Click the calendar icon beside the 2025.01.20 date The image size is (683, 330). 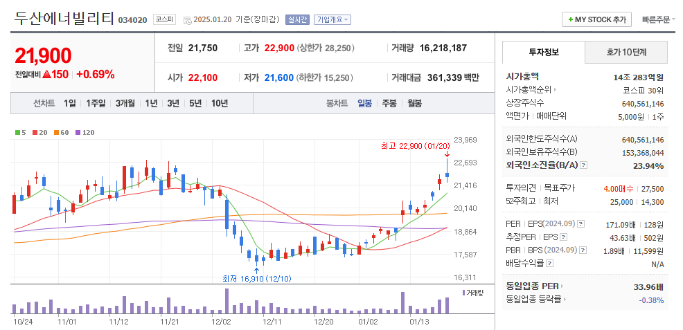click(x=187, y=20)
